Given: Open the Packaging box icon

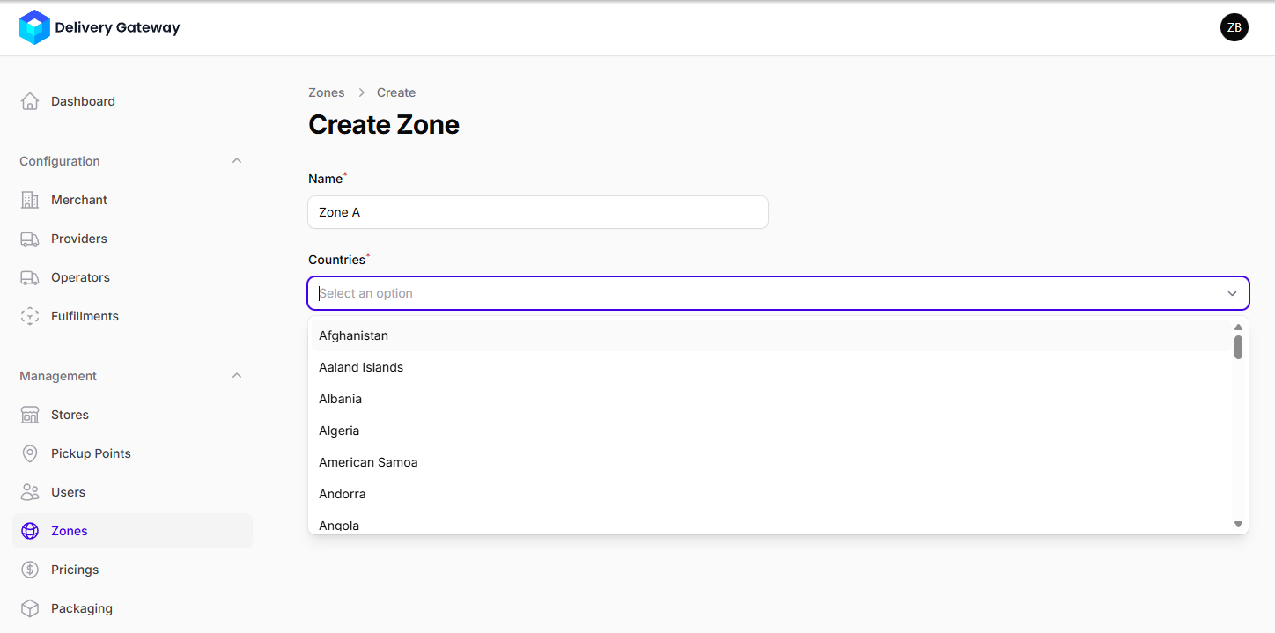Looking at the screenshot, I should tap(30, 608).
